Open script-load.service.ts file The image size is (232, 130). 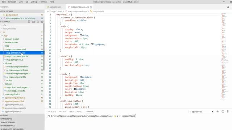(16, 91)
